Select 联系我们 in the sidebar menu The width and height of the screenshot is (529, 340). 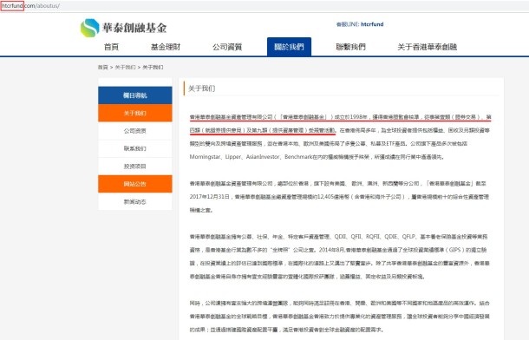click(x=135, y=148)
